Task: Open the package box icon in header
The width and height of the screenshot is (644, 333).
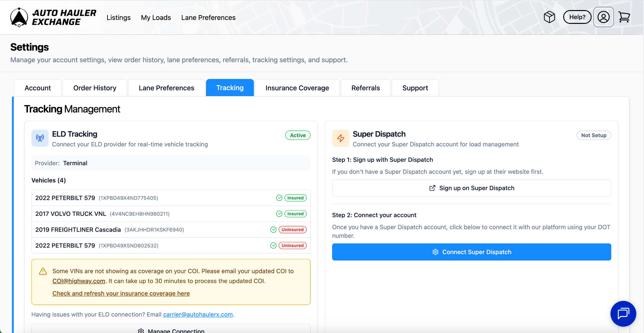Action: pyautogui.click(x=549, y=17)
